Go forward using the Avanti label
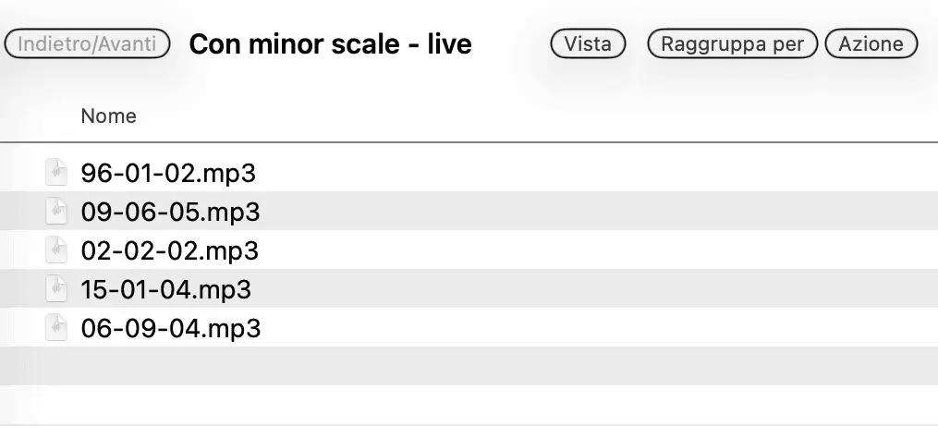The height and width of the screenshot is (426, 938). click(131, 43)
